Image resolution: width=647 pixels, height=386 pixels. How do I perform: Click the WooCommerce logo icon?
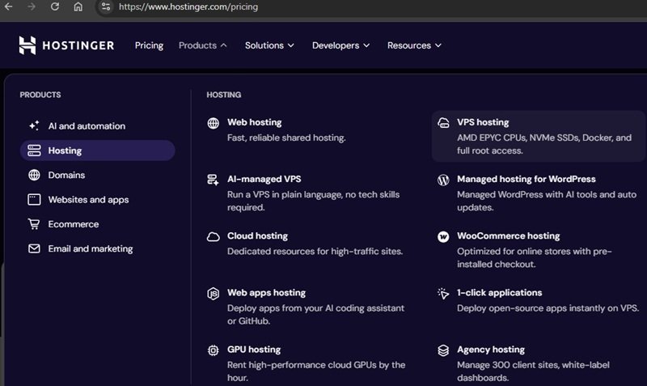click(443, 236)
